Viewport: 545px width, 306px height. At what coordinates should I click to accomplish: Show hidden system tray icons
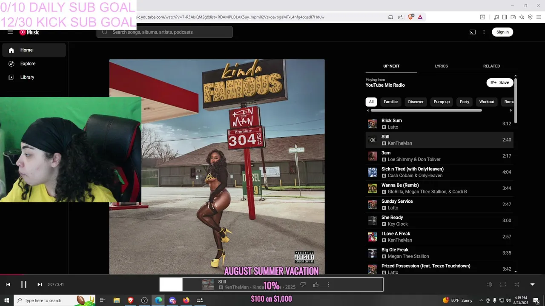481,300
